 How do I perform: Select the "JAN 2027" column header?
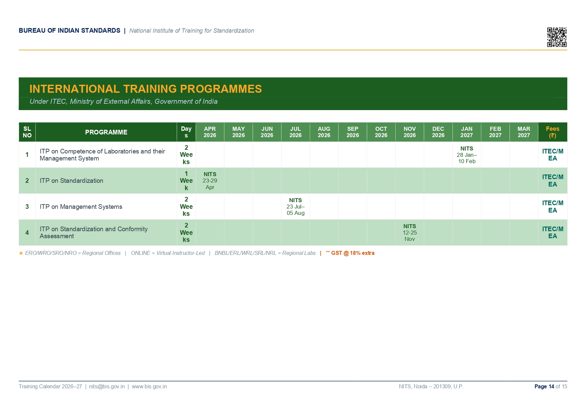coord(467,132)
